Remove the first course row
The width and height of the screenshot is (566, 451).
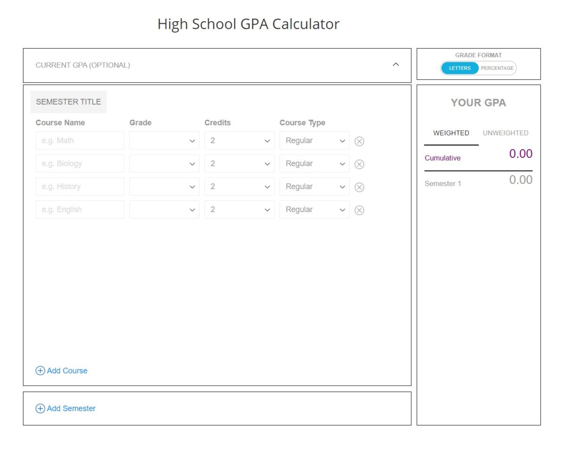(359, 141)
